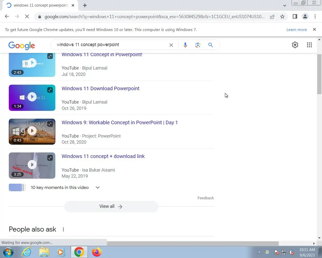The image size is (322, 258).
Task: Click the network tray icon
Action: pos(284,252)
